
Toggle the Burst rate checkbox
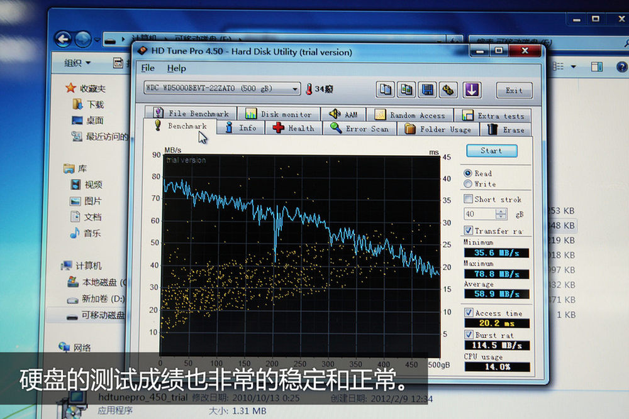(468, 335)
